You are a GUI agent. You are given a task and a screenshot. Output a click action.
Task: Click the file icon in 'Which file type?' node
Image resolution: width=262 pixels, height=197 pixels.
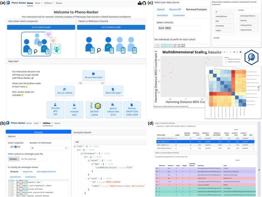click(113, 89)
